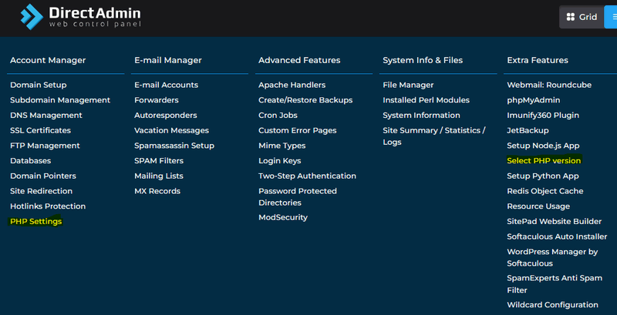Open Softaculous Auto Installer
Screen dimensions: 617x315
(557, 236)
